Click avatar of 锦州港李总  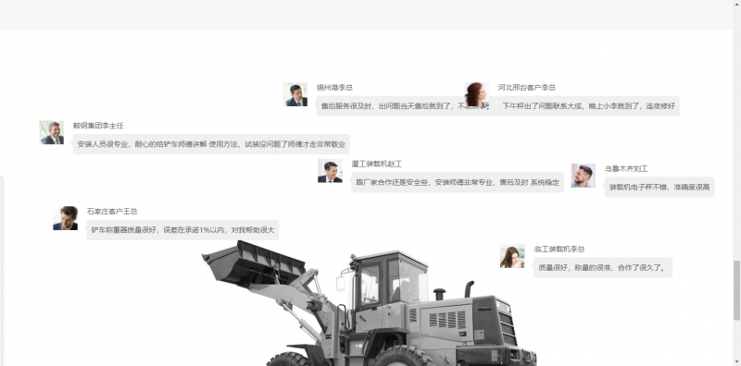[295, 95]
